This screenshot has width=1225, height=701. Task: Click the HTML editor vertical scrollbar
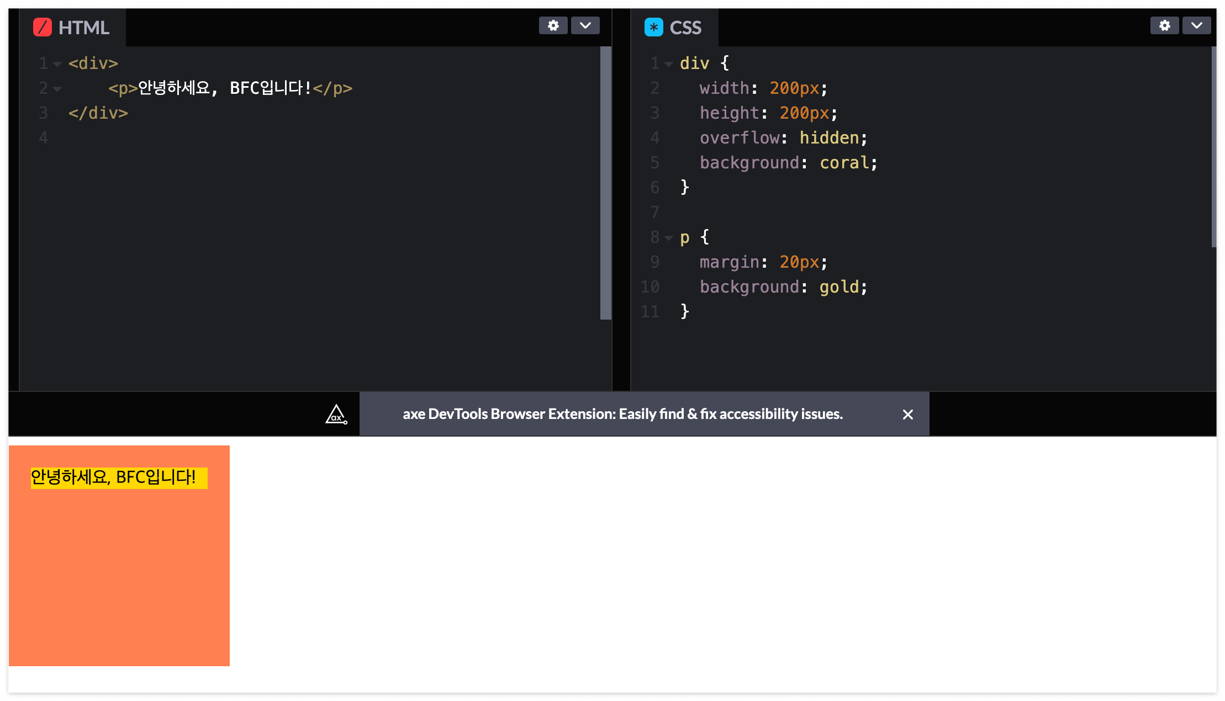605,182
